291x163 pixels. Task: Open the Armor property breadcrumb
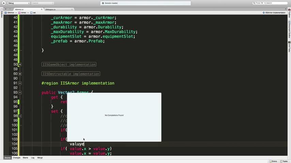click(22, 13)
